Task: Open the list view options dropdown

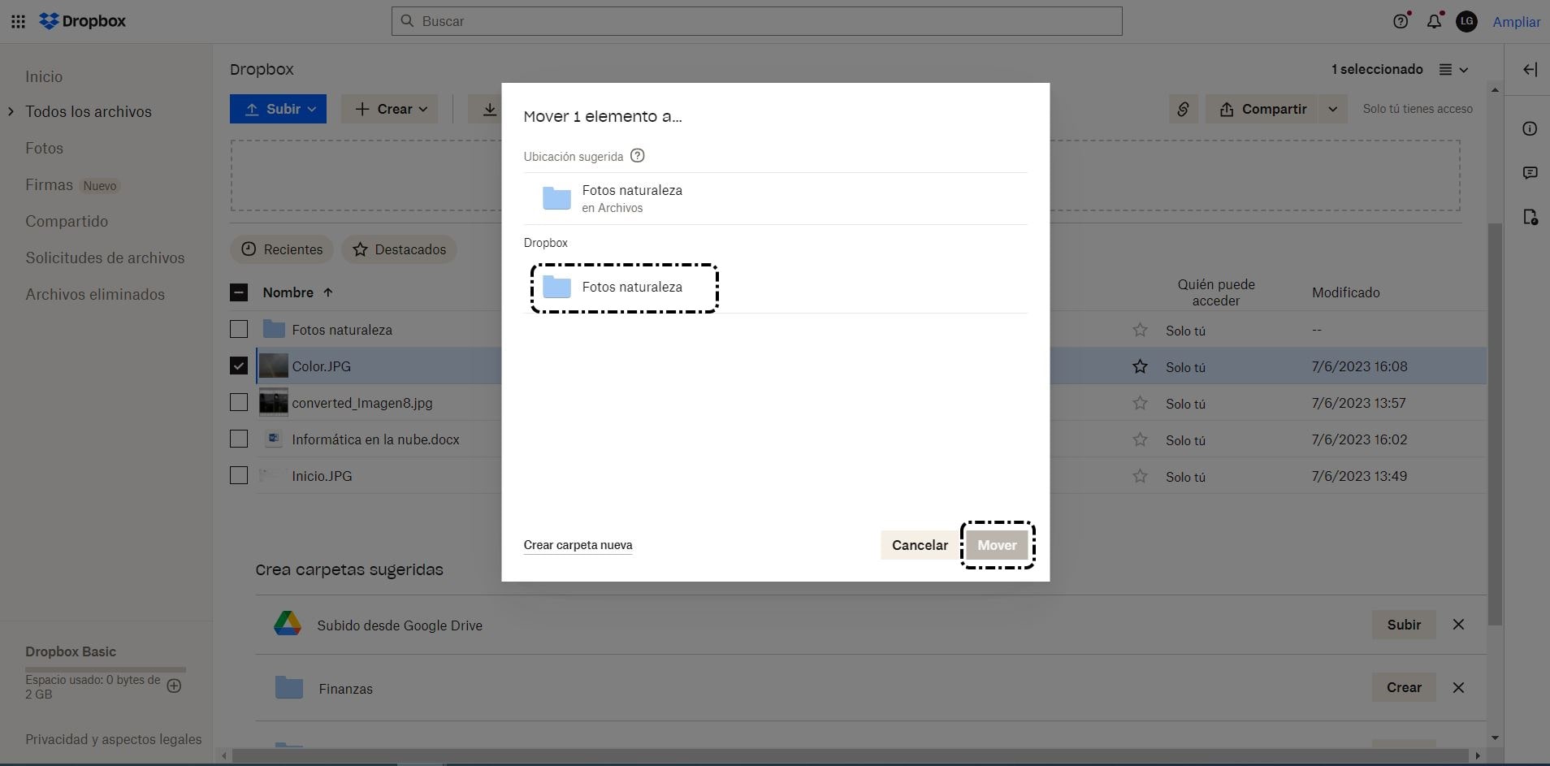Action: point(1453,70)
